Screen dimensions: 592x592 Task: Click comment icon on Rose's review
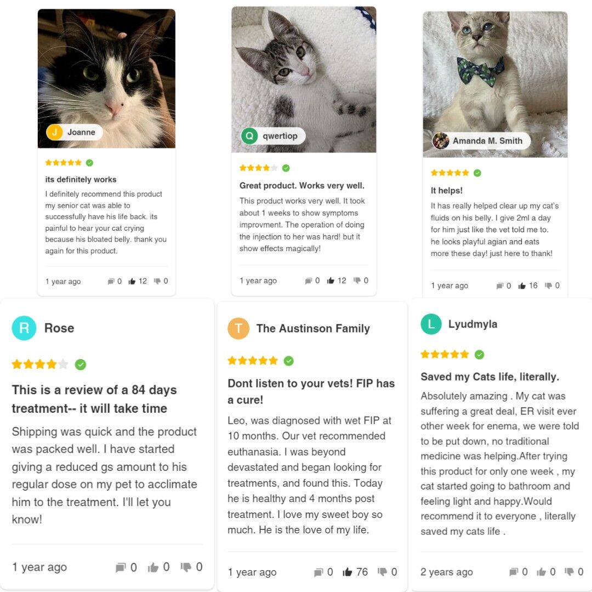[x=121, y=567]
